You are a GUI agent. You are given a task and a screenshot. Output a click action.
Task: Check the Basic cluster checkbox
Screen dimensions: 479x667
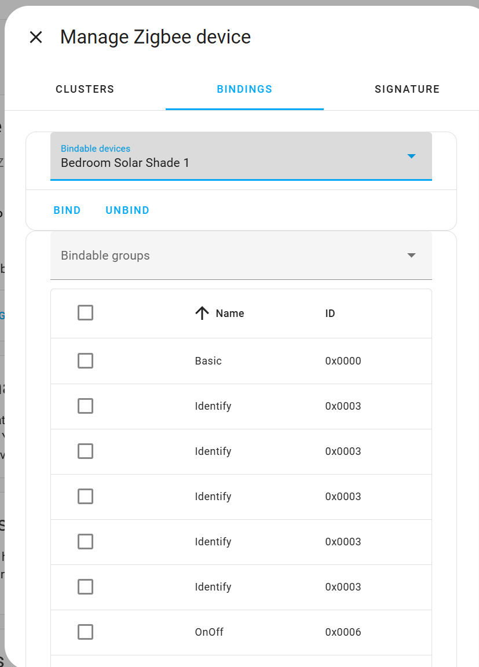click(x=85, y=360)
